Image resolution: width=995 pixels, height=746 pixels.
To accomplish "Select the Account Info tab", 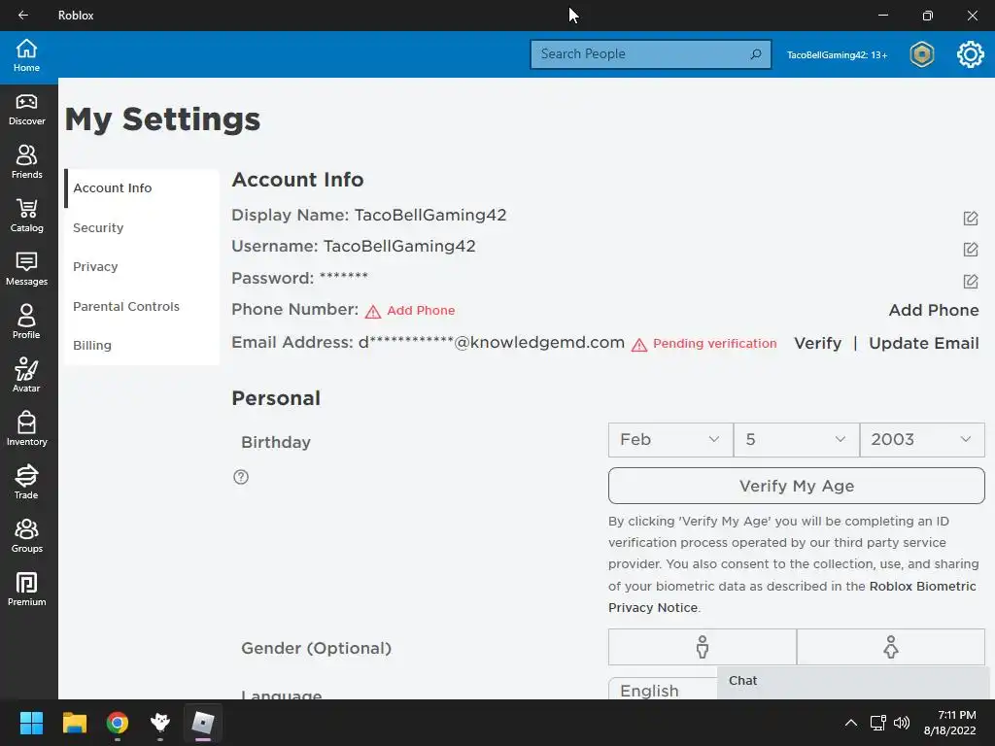I will point(142,188).
